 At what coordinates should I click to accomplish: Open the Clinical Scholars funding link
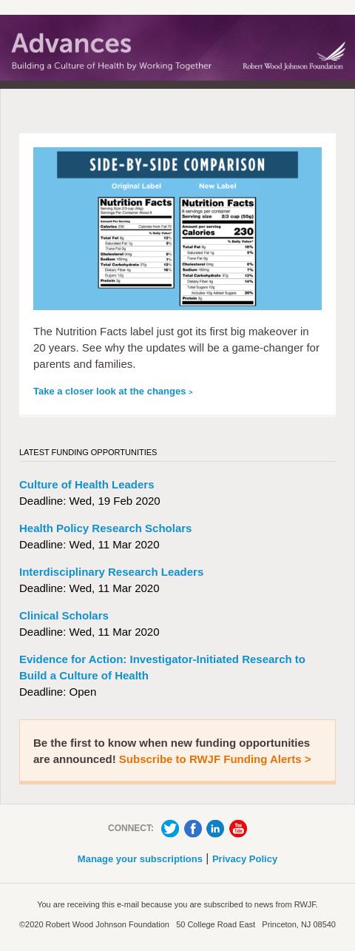[64, 615]
